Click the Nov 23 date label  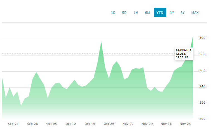tap(185, 124)
